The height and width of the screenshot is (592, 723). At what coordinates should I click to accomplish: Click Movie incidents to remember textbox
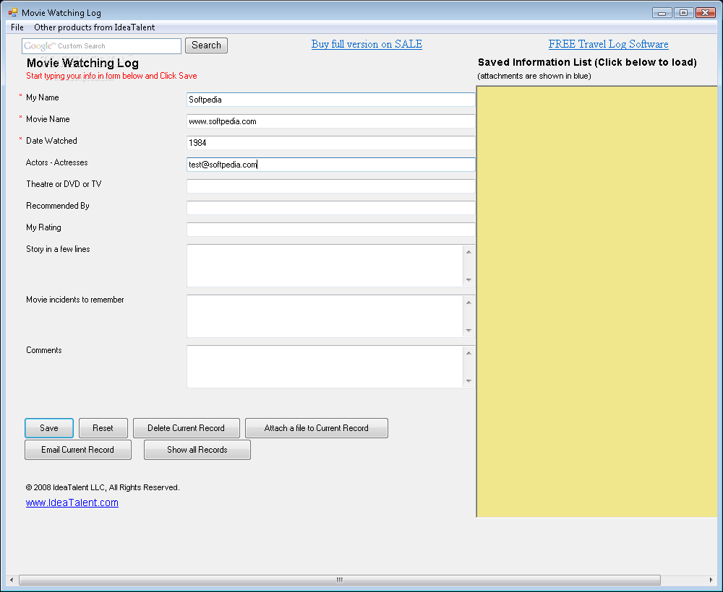[325, 316]
